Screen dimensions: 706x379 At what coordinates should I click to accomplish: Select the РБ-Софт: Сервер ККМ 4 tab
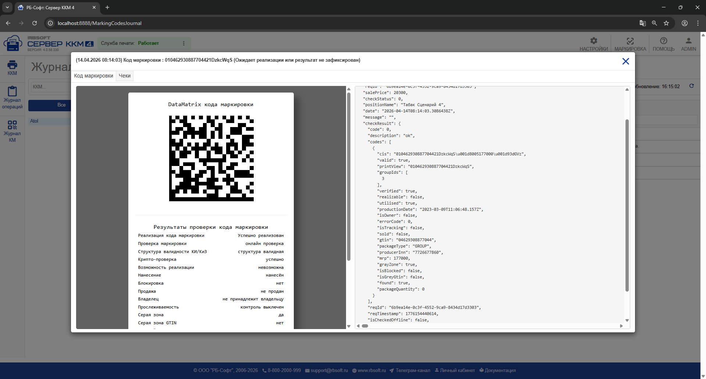tap(57, 7)
